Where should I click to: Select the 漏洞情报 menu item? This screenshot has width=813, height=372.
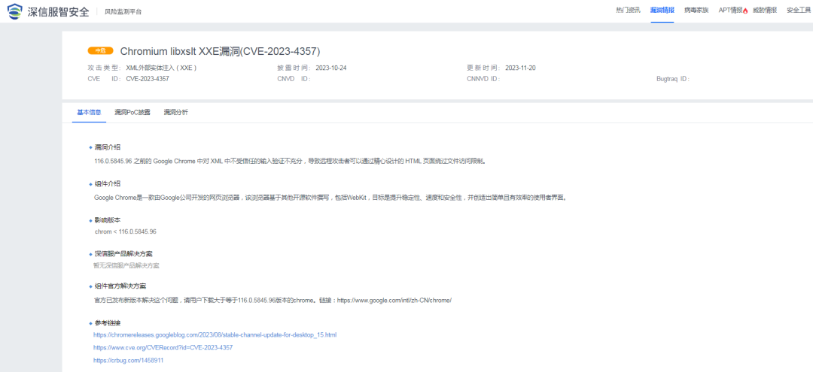[662, 11]
